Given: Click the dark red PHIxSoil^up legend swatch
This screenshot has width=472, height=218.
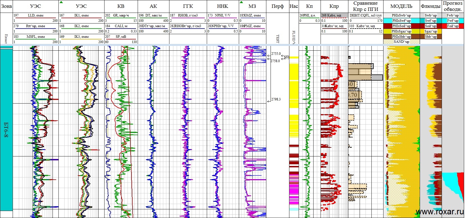Looking at the screenshot, I should pos(401,26).
